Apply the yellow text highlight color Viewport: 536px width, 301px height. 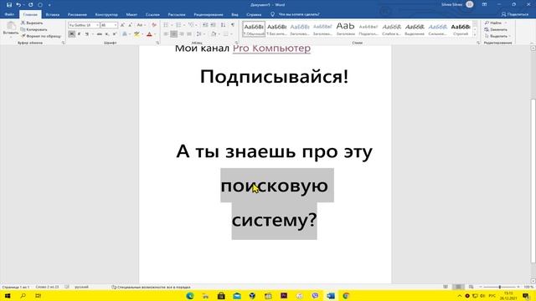[x=137, y=34]
